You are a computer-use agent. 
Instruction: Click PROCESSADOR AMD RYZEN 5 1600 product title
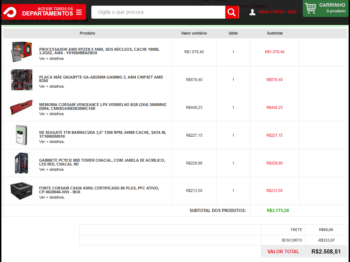point(99,51)
